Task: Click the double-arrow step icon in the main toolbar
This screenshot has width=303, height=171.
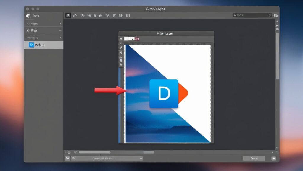Action: coord(121,16)
